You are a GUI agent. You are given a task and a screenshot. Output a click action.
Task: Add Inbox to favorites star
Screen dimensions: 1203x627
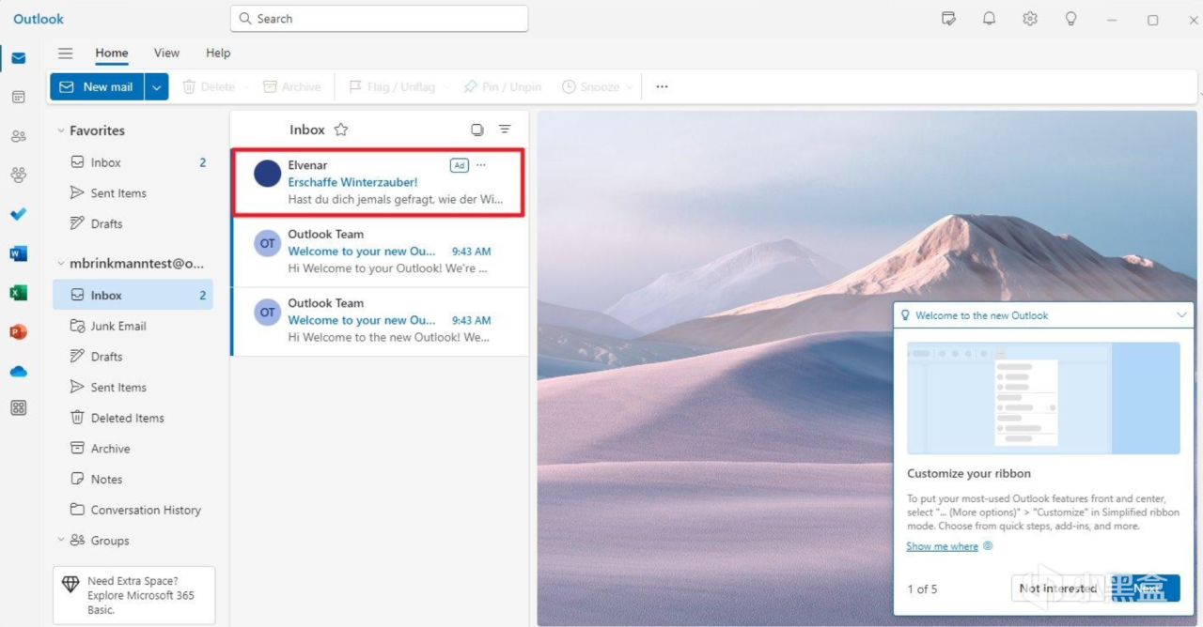[341, 130]
